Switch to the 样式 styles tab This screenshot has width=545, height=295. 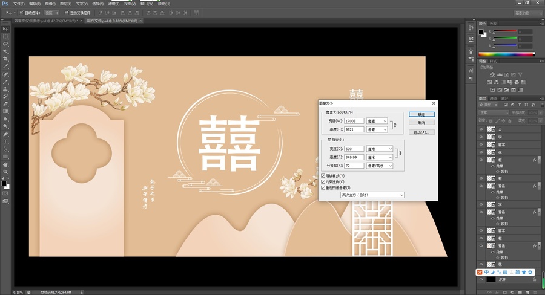(493, 61)
